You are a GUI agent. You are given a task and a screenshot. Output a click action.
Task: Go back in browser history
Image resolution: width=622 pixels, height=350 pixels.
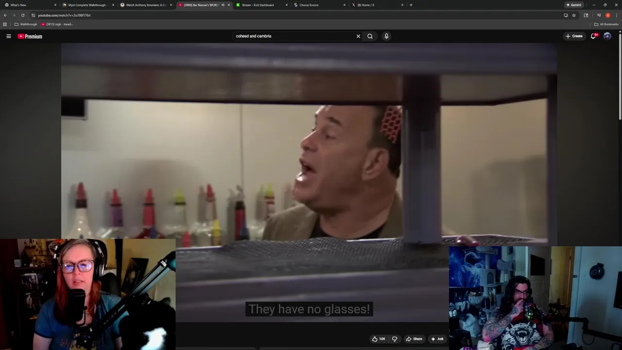point(5,15)
